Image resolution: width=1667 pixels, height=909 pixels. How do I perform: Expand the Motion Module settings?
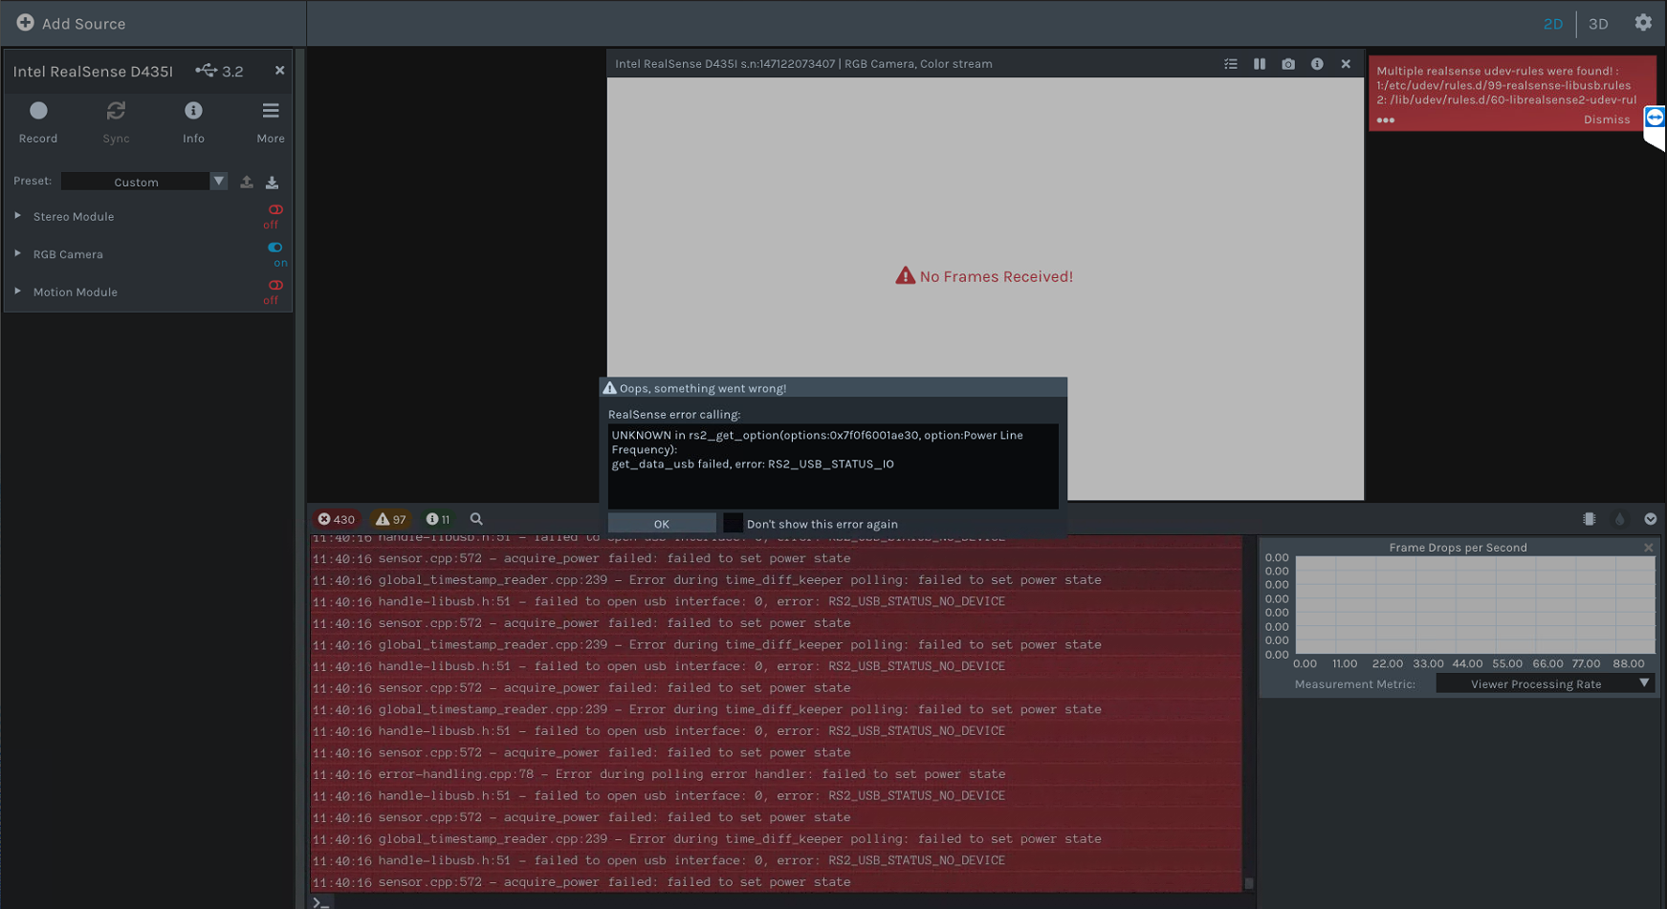pyautogui.click(x=17, y=292)
